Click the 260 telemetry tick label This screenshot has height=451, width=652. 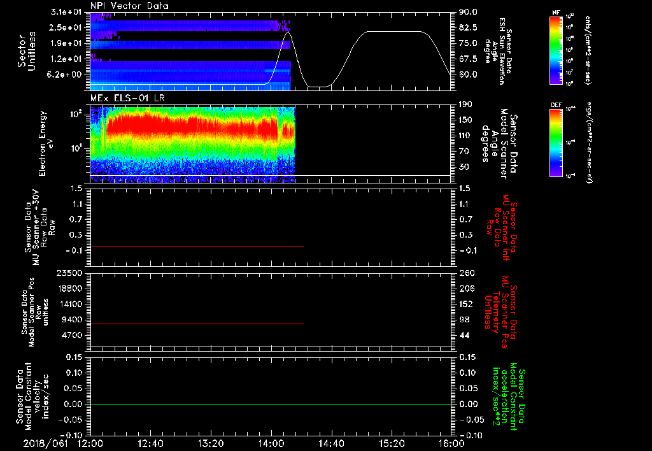[467, 273]
